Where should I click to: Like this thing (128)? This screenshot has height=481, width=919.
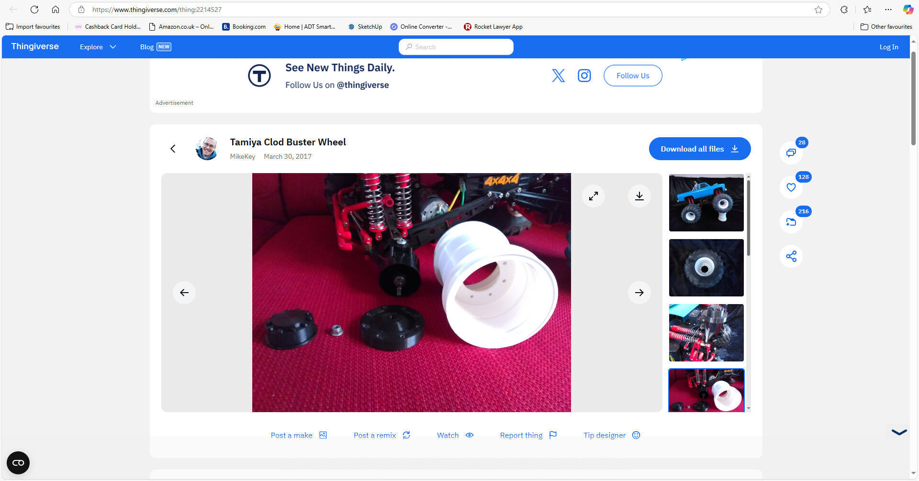[x=791, y=187]
